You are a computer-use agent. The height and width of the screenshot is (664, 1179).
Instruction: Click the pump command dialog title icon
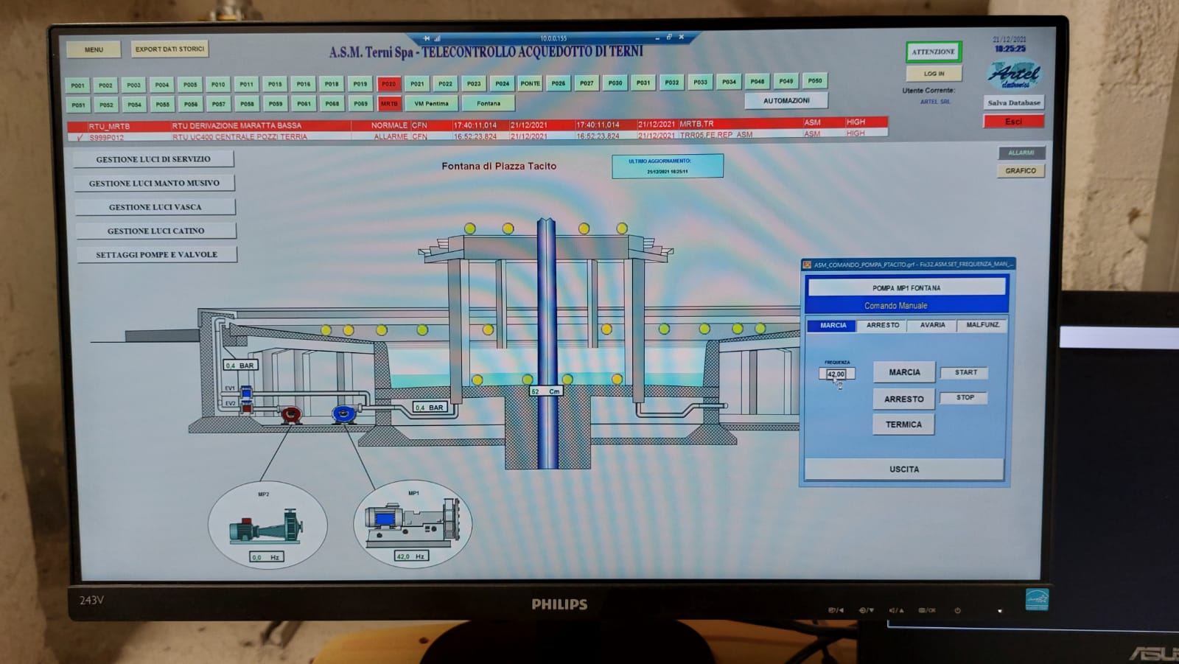coord(807,265)
